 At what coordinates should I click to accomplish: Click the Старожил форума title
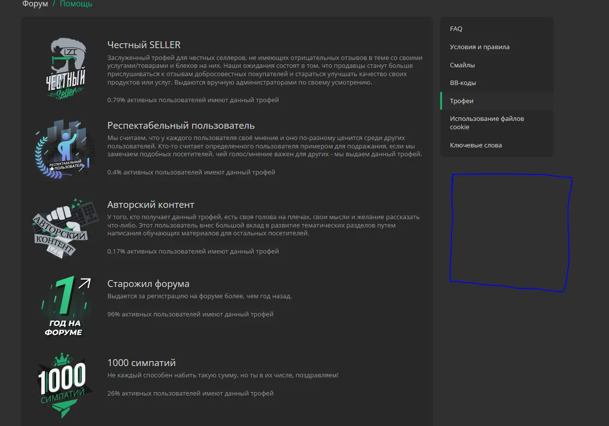pyautogui.click(x=148, y=284)
